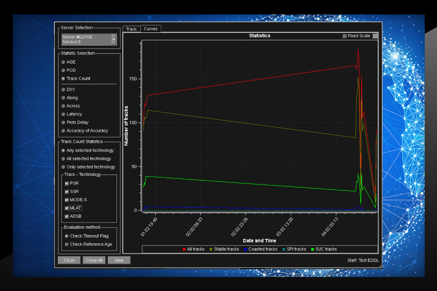
Task: Select the Latency statistic radio button
Action: pos(63,114)
